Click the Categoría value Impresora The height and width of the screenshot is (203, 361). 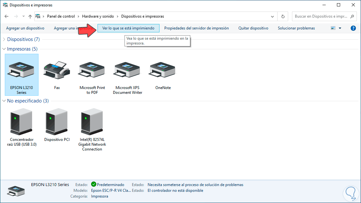(99, 196)
